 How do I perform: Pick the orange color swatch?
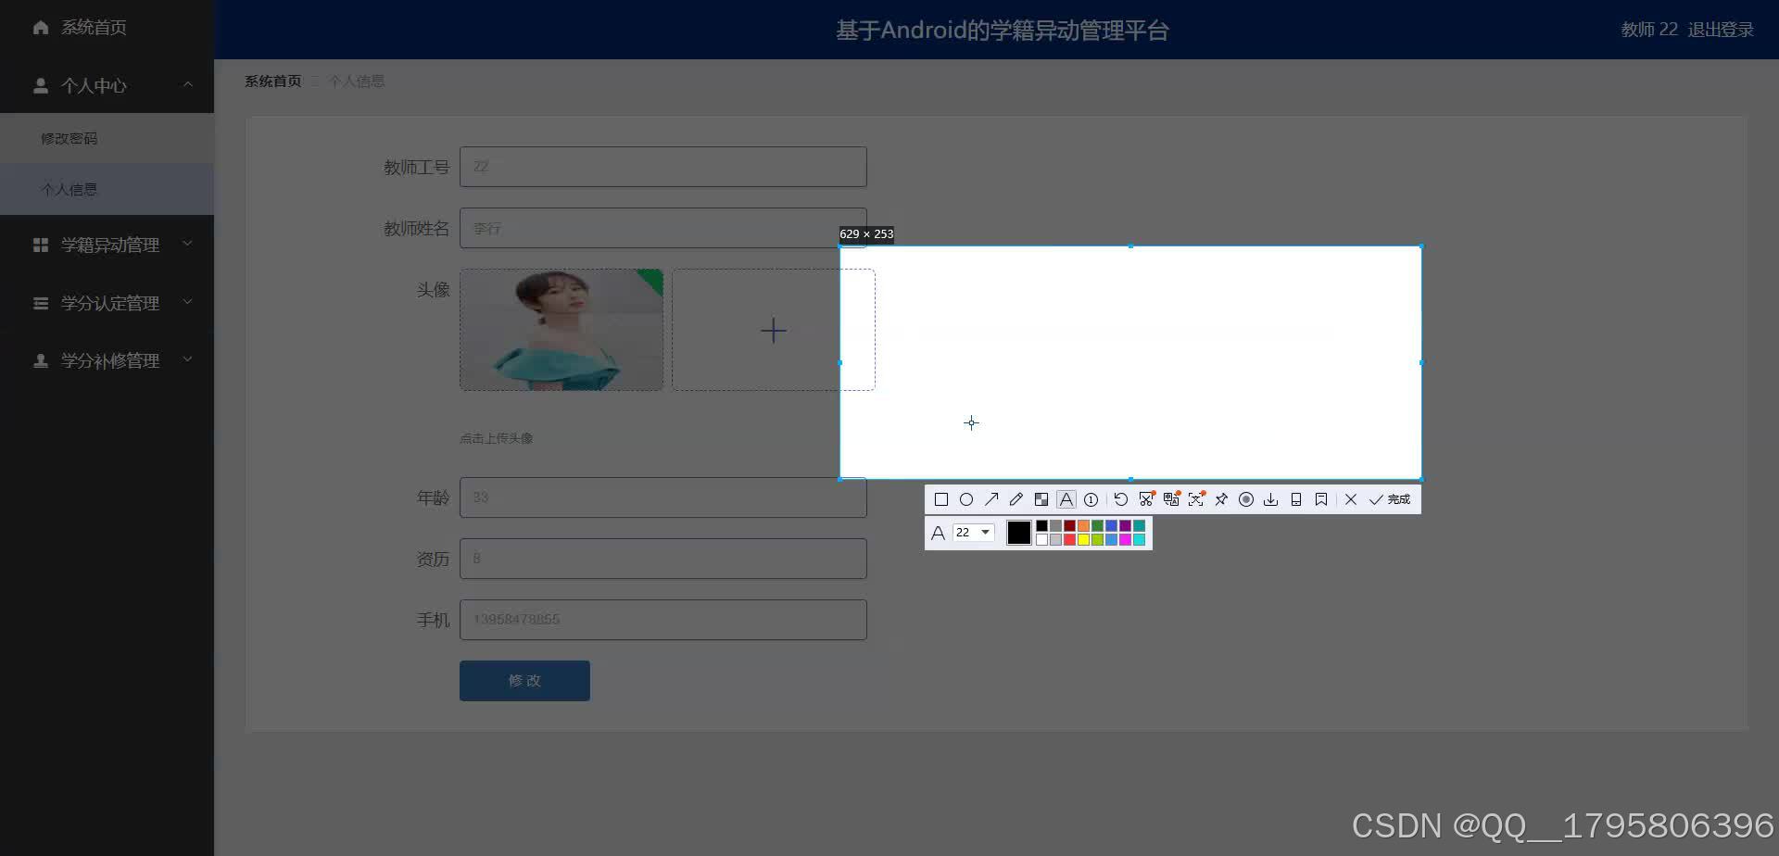tap(1083, 525)
